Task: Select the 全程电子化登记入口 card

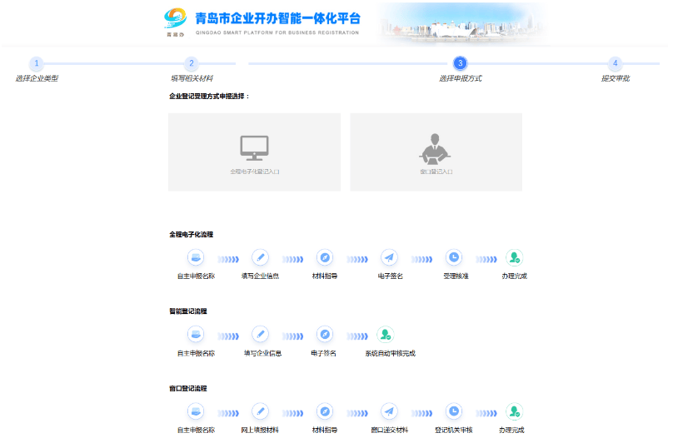Action: [254, 152]
